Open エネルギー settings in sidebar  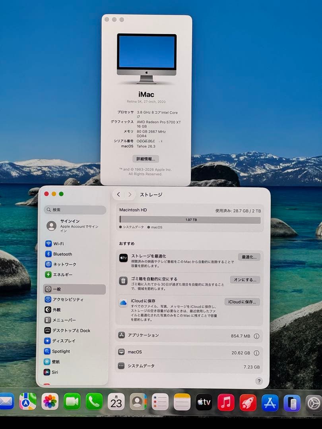[59, 274]
